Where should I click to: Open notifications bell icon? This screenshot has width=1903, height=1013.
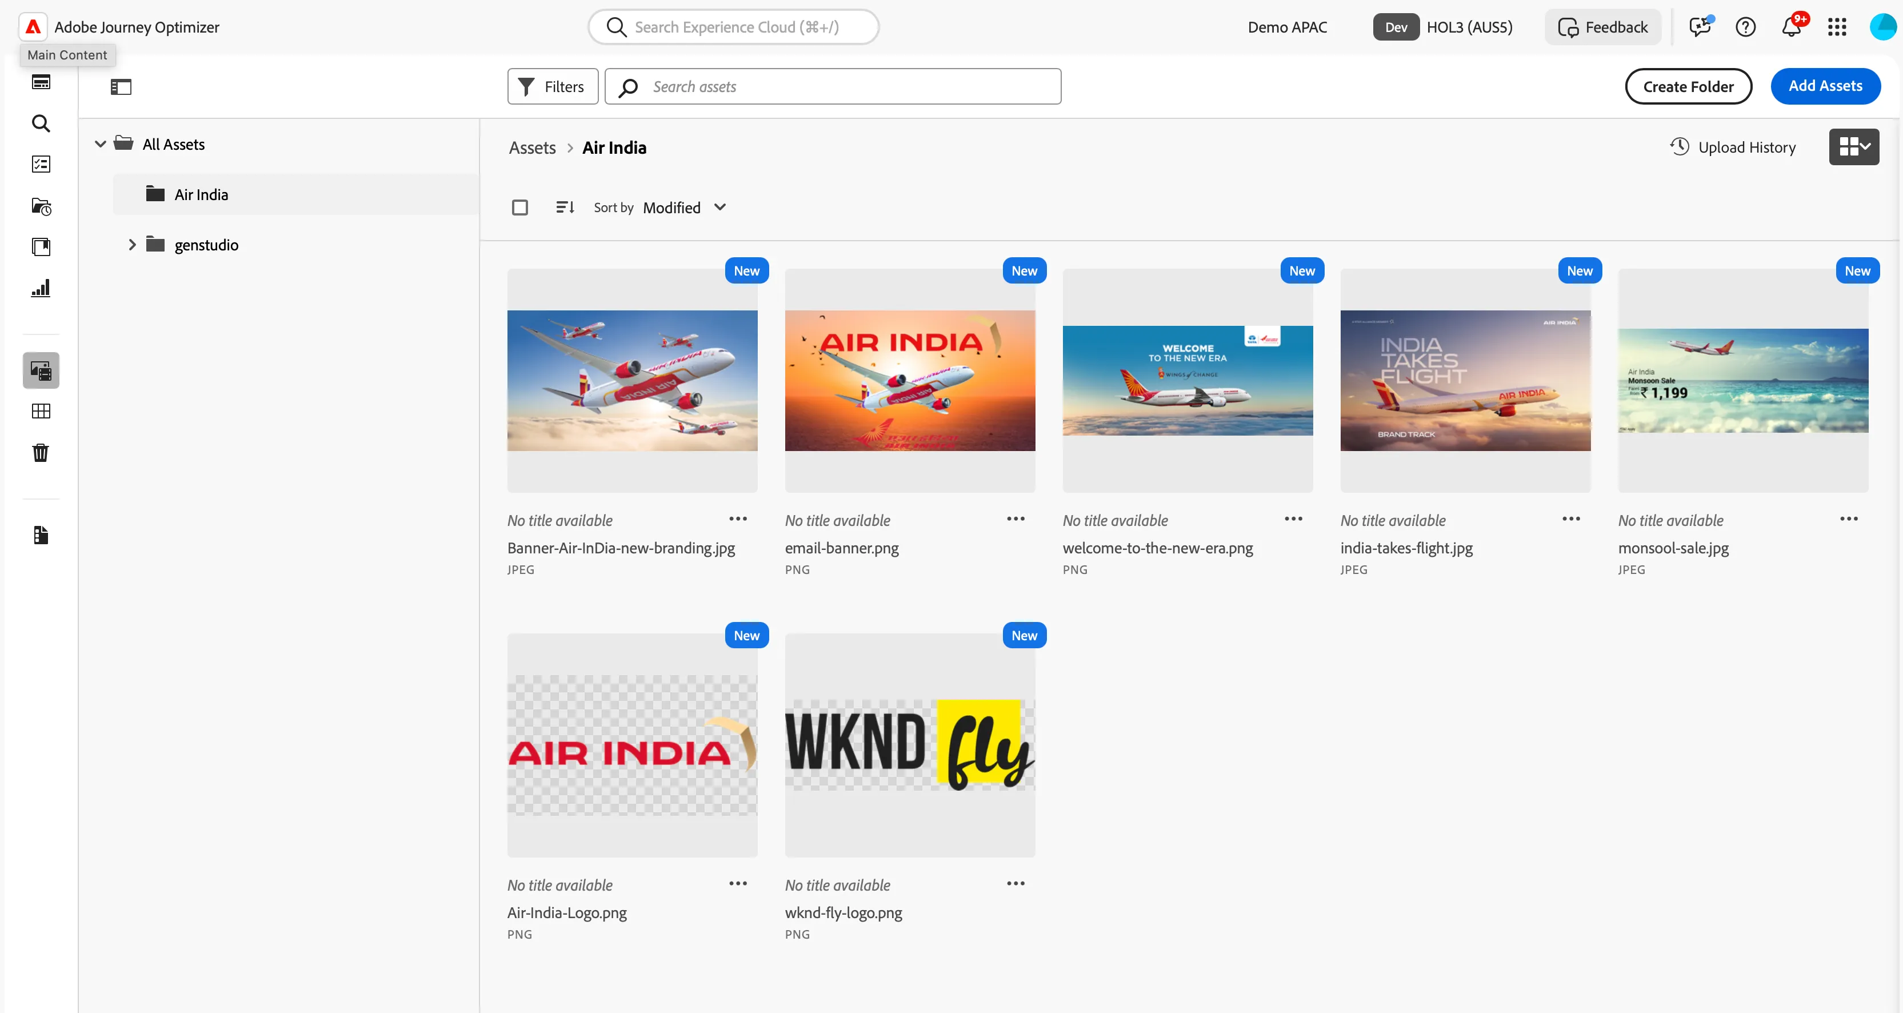[x=1792, y=27]
